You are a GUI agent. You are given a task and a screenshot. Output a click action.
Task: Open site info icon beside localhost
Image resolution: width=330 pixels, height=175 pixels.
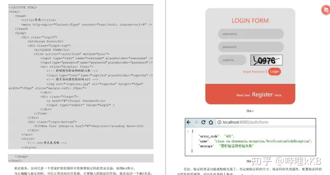(x=219, y=122)
